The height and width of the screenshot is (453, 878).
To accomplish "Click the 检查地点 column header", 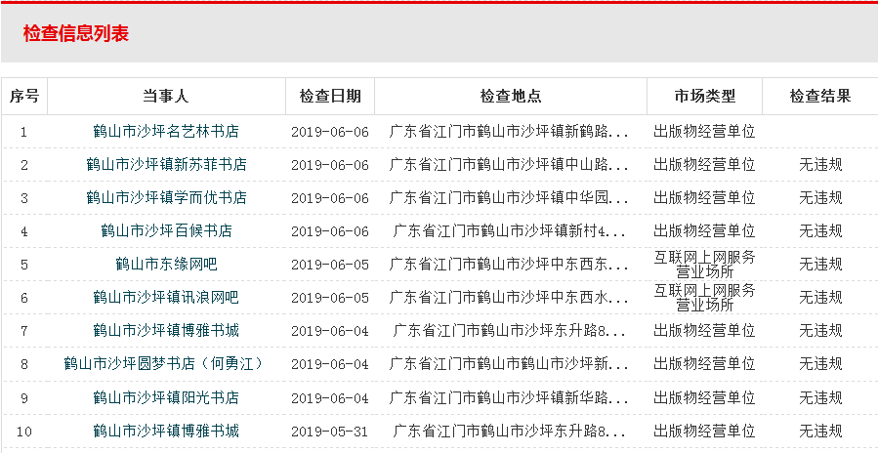I will point(510,96).
